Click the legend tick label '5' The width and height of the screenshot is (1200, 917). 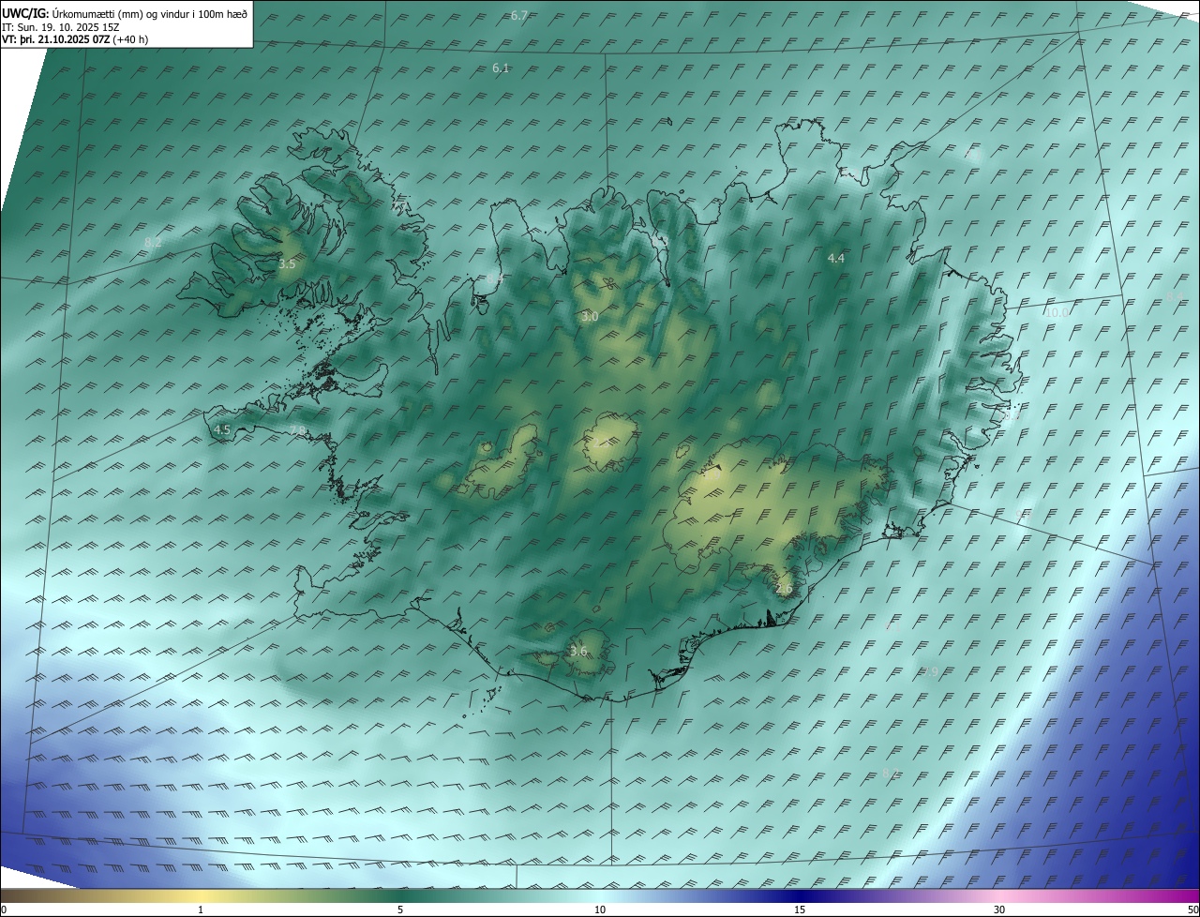click(400, 909)
